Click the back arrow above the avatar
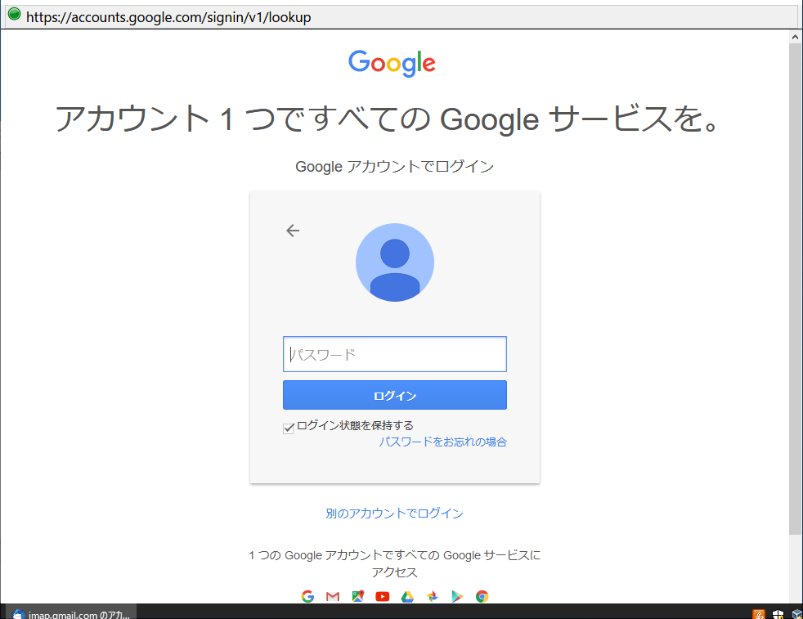Screen dimensions: 803x619 tap(293, 231)
